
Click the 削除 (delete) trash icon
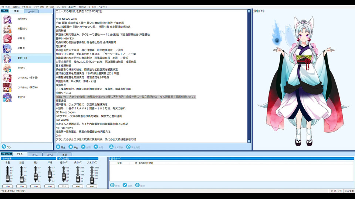(x=138, y=185)
